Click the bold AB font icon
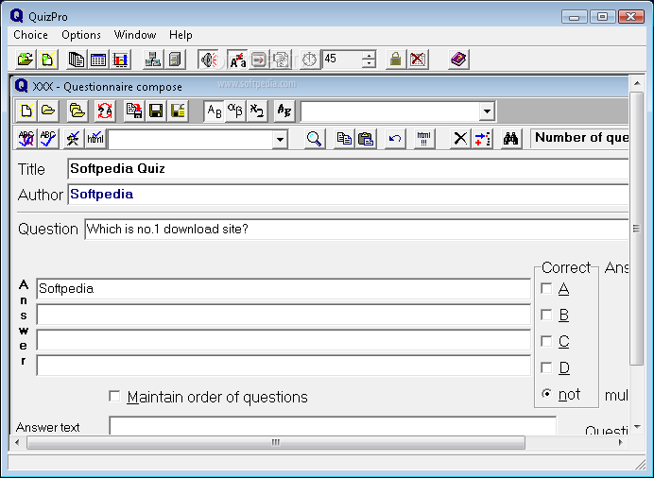Viewport: 654px width, 478px height. tap(284, 111)
